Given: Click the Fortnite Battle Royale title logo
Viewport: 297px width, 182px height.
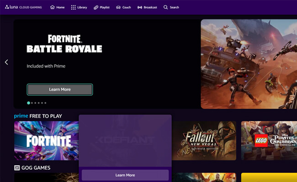Looking at the screenshot, I should (64, 44).
